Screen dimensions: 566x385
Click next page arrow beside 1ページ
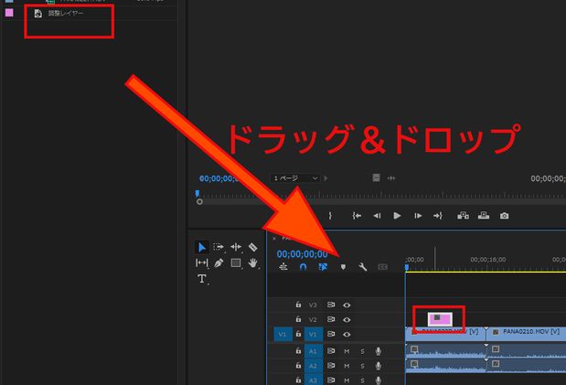pos(326,178)
